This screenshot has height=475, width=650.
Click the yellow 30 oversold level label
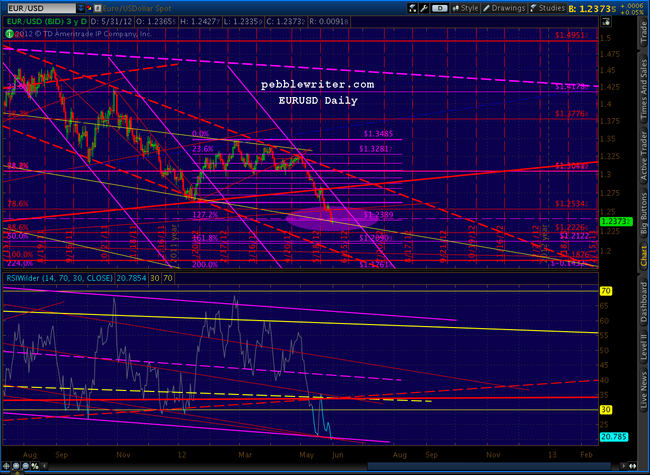click(x=606, y=410)
